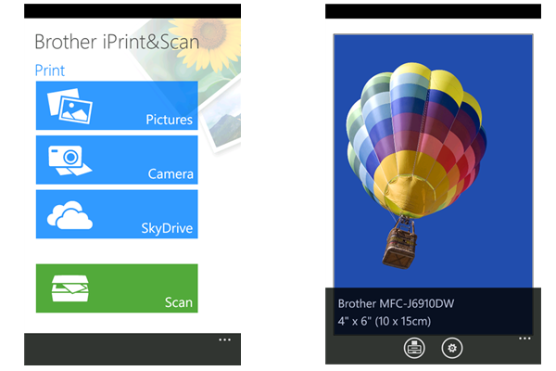
Task: Tap the mountain landscape photo in the header
Action: point(222,119)
